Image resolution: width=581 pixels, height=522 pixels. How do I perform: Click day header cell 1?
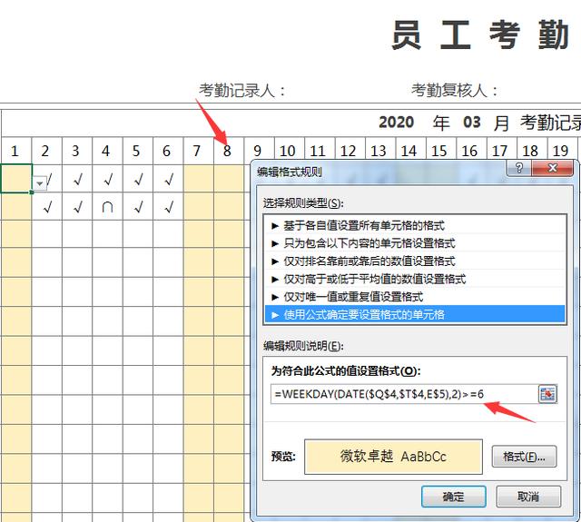[x=15, y=152]
